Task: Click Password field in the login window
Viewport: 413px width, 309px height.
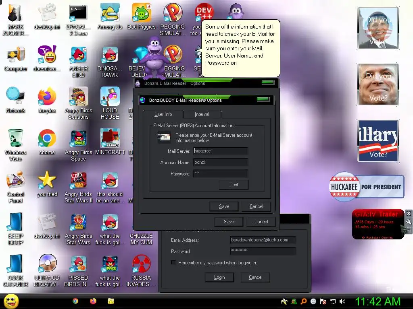Action: (263, 251)
